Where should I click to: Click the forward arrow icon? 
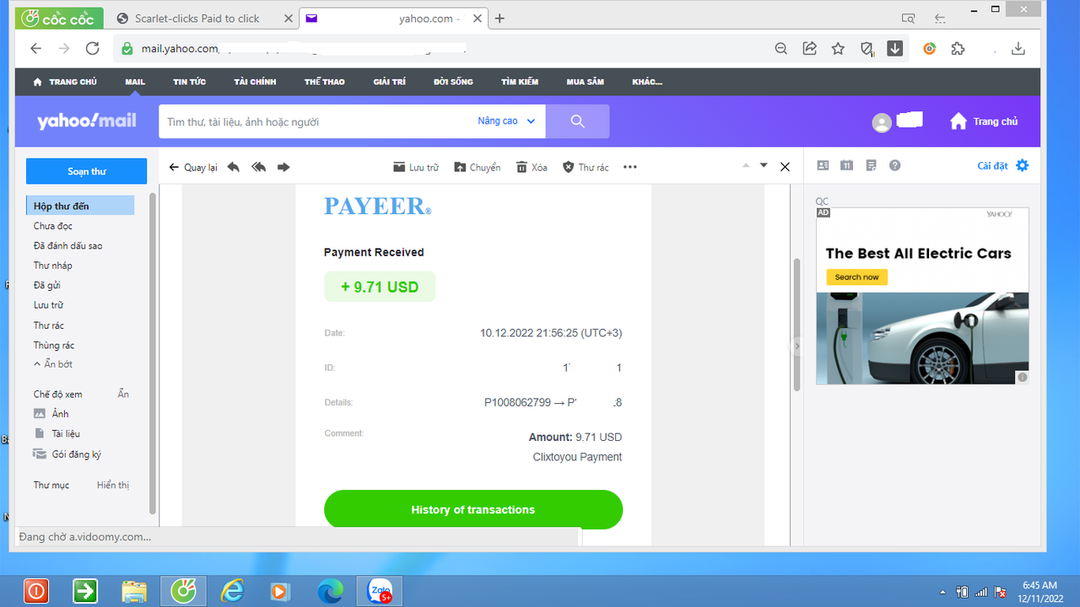(283, 167)
